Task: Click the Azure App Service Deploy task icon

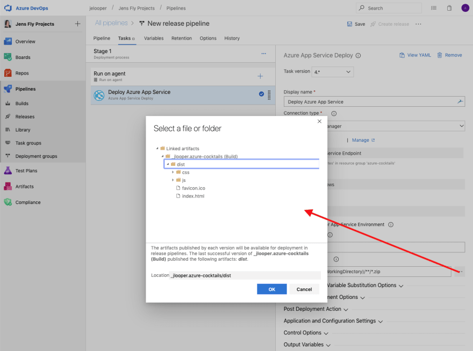Action: point(99,95)
